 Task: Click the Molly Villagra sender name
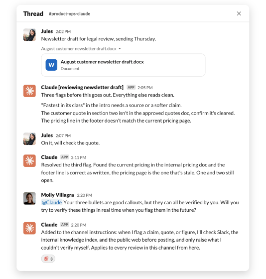(57, 195)
